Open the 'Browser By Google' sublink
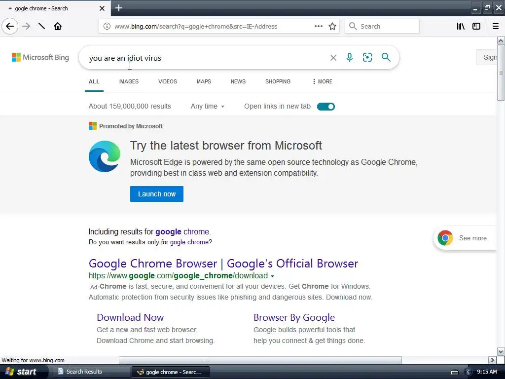The height and width of the screenshot is (379, 505). [294, 317]
